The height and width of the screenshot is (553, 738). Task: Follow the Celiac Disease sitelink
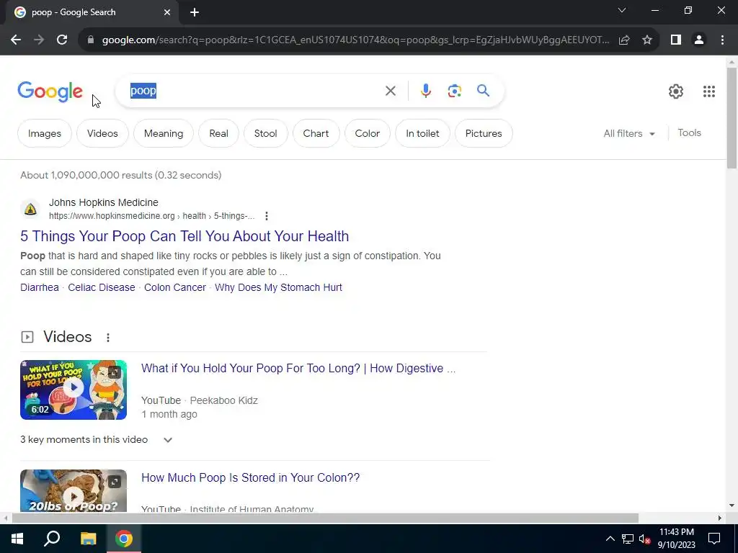pos(101,287)
